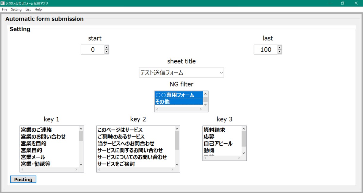Select サービスをご検討 in key 2 list
Viewport: 363px width, 193px height.
click(136, 164)
